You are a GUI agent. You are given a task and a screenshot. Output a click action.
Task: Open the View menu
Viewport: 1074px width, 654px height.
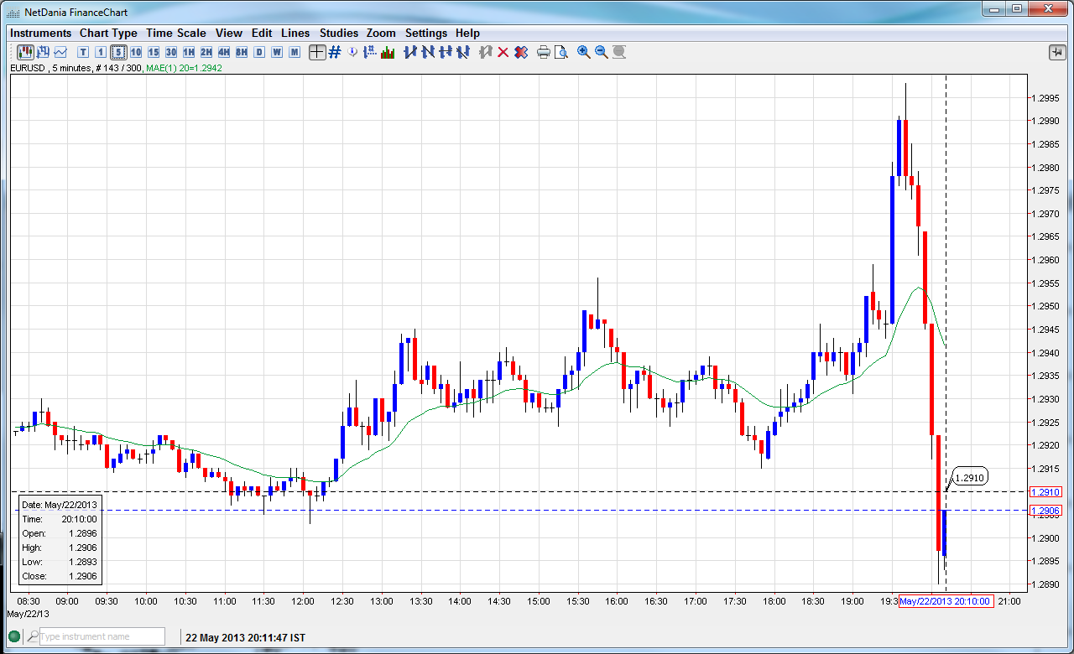pyautogui.click(x=228, y=33)
